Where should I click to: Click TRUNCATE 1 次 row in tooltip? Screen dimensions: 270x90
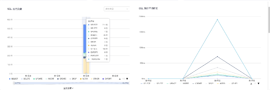tap(98, 59)
